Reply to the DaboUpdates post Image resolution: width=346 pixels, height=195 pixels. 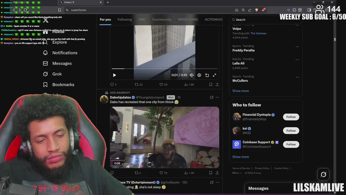pos(112,173)
